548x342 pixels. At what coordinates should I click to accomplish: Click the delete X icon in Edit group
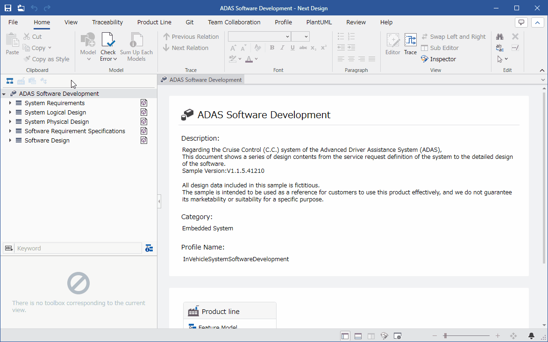515,36
